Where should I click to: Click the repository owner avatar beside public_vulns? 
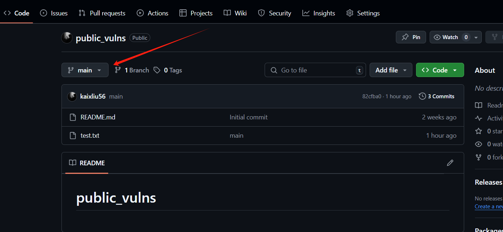(x=67, y=38)
